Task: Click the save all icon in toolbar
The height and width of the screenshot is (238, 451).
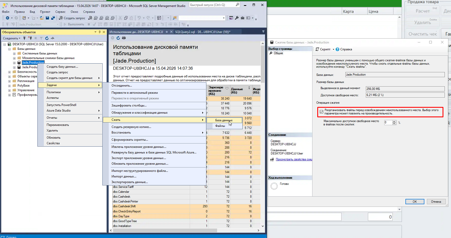Action: click(x=53, y=18)
